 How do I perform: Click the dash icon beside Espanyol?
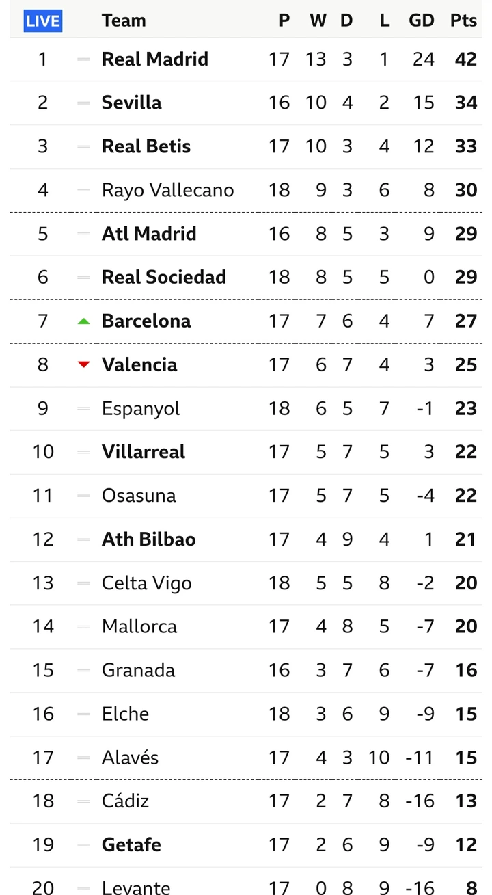(x=84, y=409)
